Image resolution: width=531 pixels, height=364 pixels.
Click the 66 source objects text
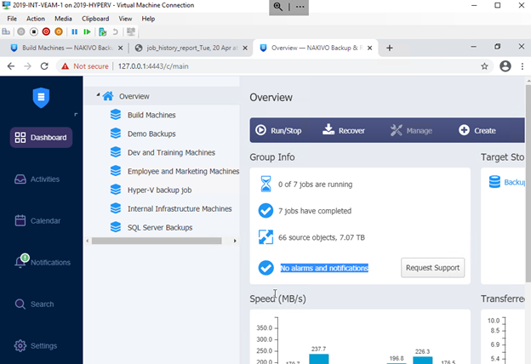point(322,237)
